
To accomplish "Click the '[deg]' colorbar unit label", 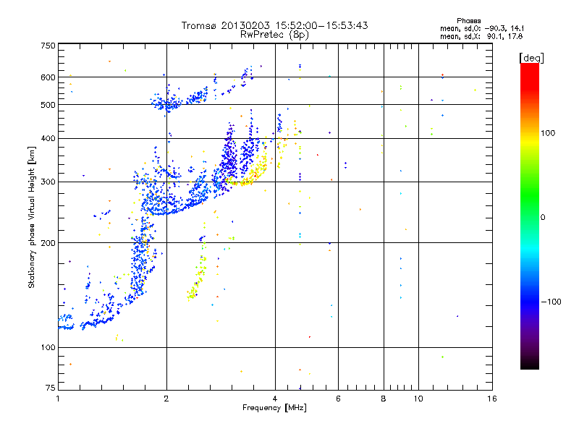I will [531, 59].
